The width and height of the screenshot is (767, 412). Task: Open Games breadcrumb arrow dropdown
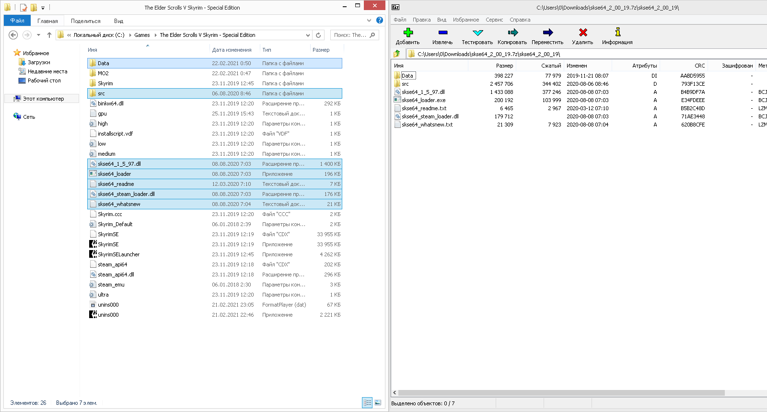155,35
